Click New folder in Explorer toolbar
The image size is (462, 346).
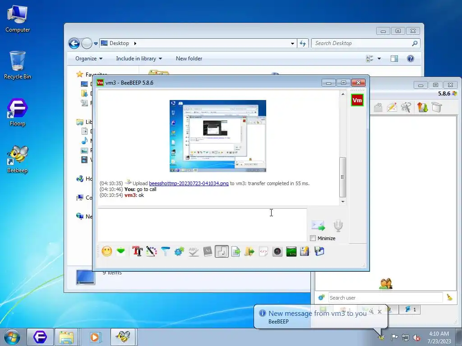[x=189, y=59]
